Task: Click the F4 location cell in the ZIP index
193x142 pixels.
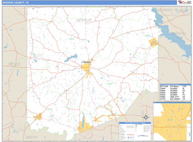Action: [184, 95]
